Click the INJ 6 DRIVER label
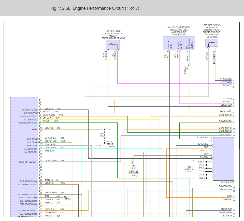This screenshot has height=221, width=244. (32, 142)
